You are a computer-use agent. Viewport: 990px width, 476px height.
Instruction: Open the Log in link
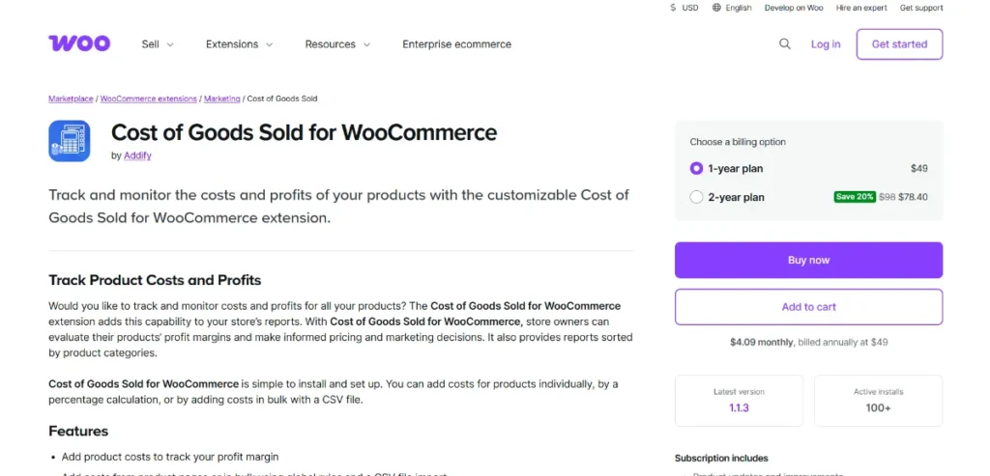826,44
